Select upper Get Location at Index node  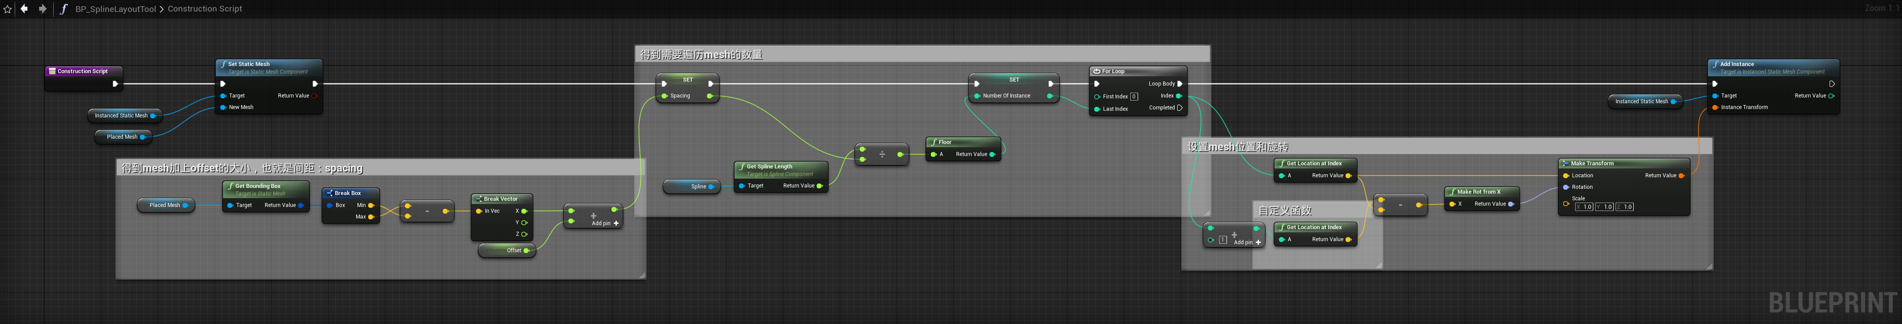(1316, 169)
